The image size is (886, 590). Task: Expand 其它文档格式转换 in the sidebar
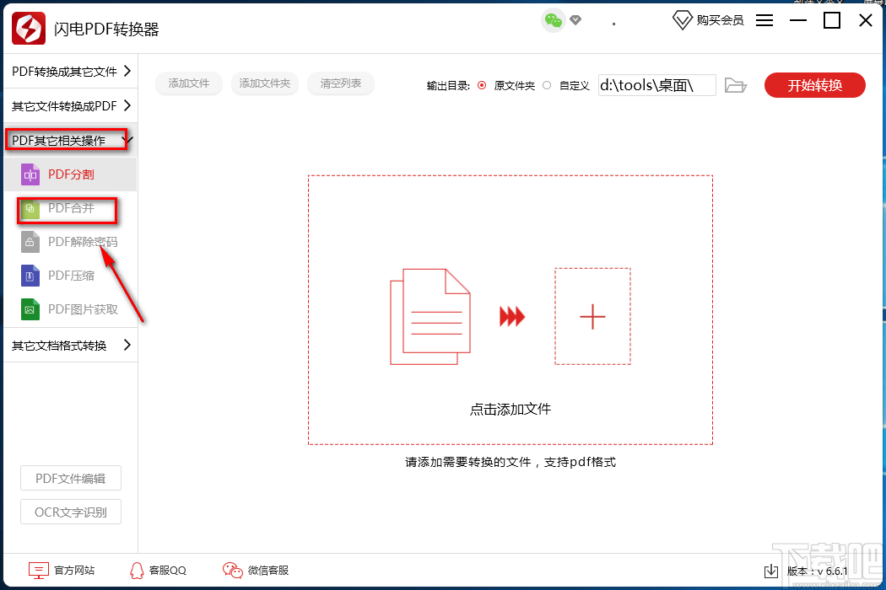68,345
